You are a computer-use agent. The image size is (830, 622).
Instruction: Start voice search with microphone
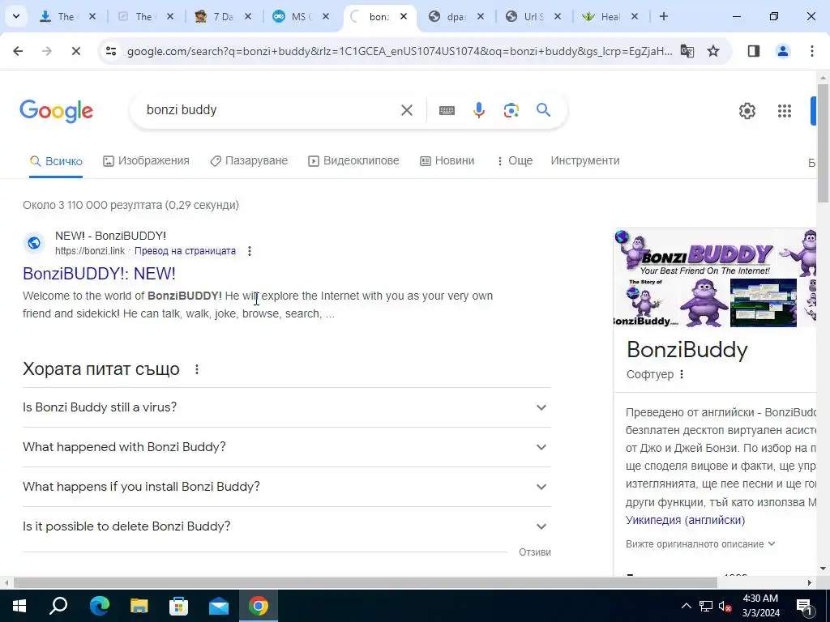click(x=479, y=110)
